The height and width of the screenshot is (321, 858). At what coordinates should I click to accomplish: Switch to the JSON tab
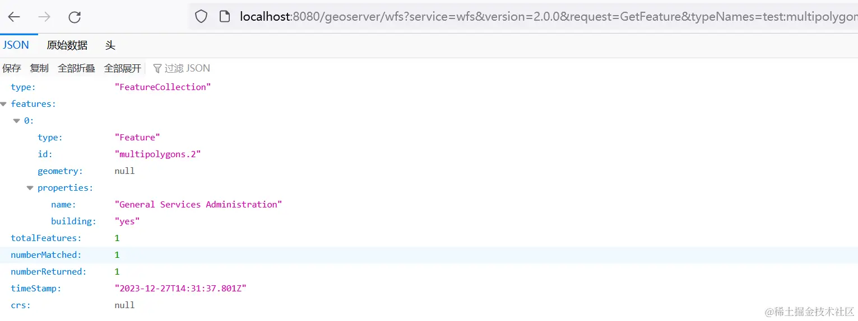click(16, 45)
